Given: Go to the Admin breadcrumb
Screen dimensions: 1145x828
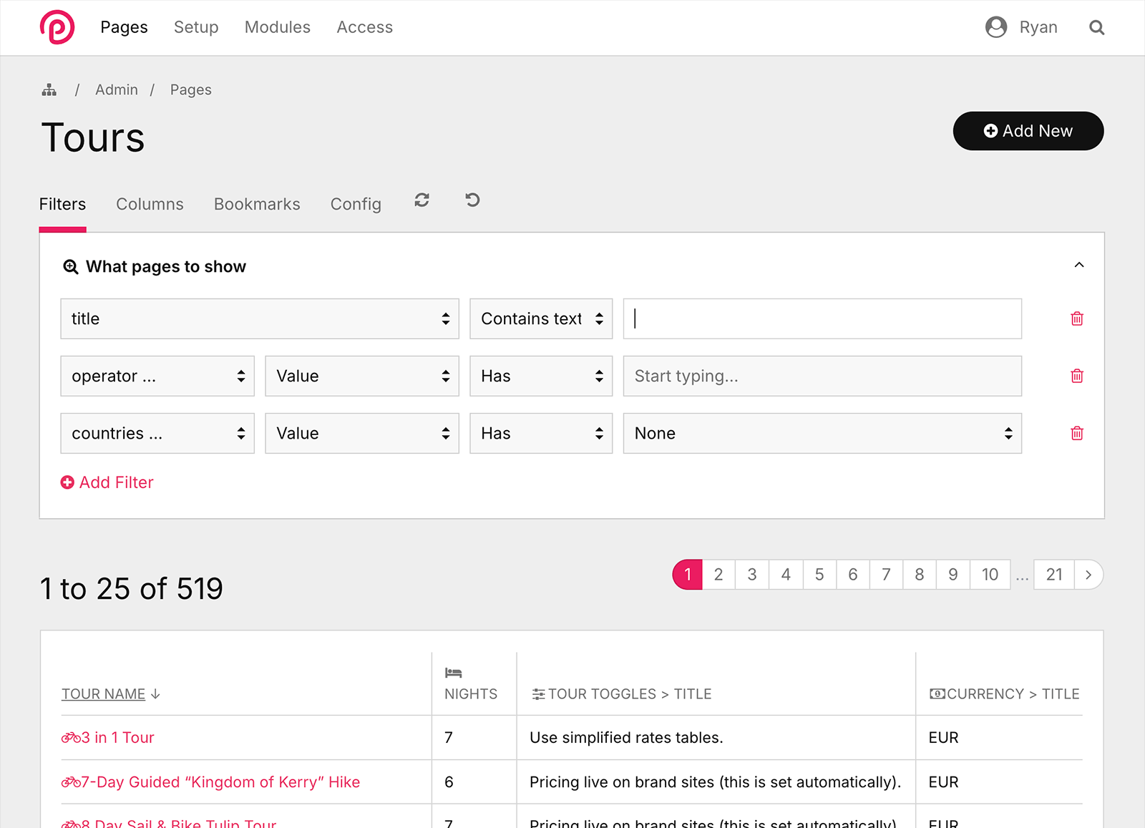Looking at the screenshot, I should click(117, 89).
